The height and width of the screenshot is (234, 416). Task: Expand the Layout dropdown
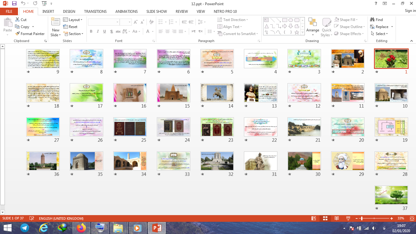(x=73, y=20)
